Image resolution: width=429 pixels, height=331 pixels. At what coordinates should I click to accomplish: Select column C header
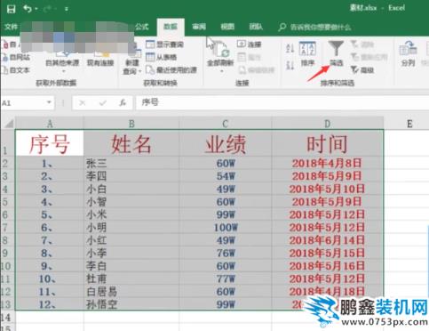(x=226, y=124)
